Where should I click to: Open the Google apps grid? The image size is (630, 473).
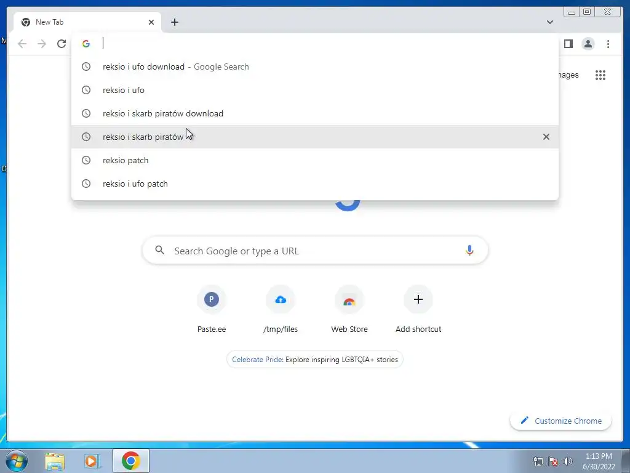tap(600, 75)
